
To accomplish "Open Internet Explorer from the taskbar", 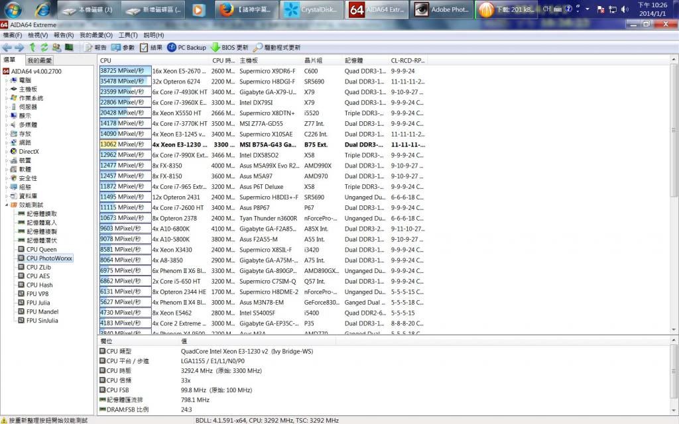I will click(x=42, y=9).
